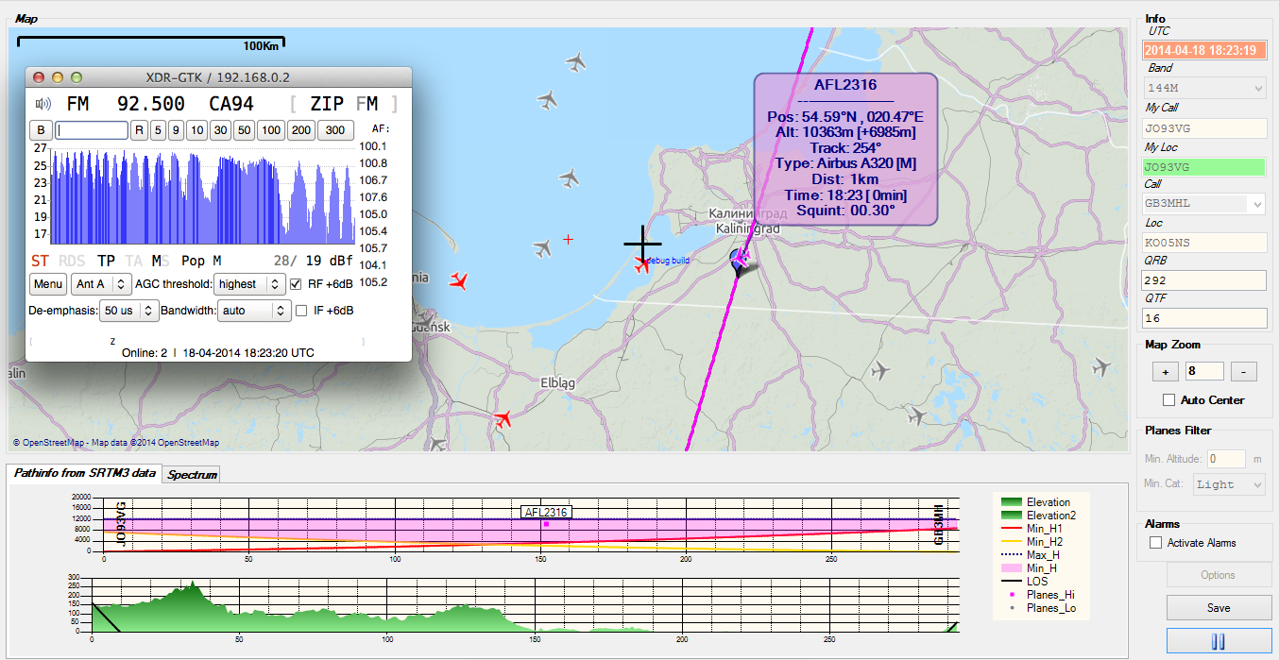Click the pause button at bottom right
The width and height of the screenshot is (1279, 660).
[1218, 641]
